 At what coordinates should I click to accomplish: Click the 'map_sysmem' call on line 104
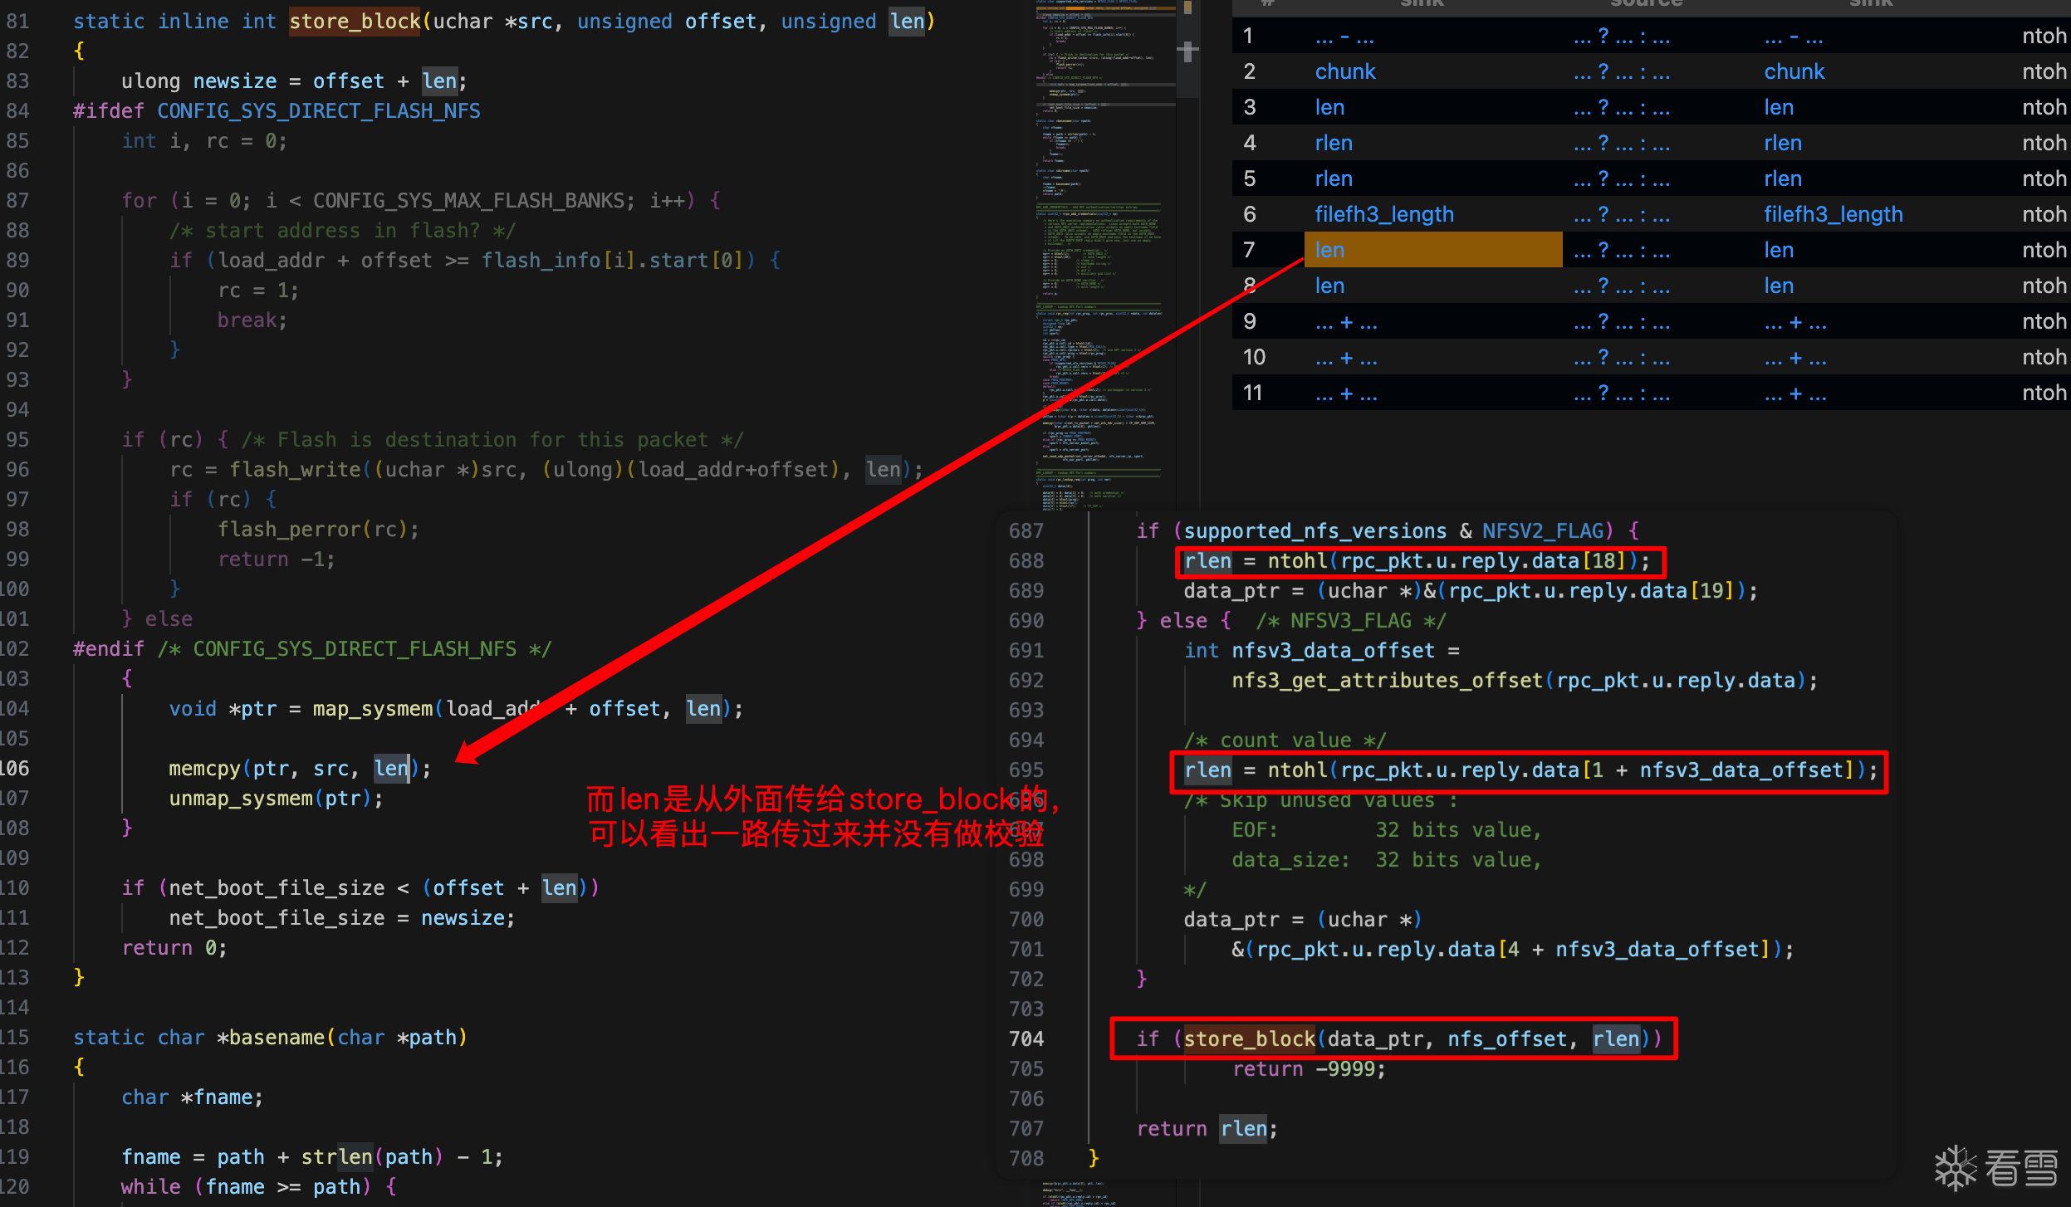click(x=373, y=709)
